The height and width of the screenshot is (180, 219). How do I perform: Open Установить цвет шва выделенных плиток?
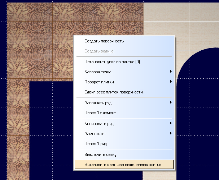[123, 165]
